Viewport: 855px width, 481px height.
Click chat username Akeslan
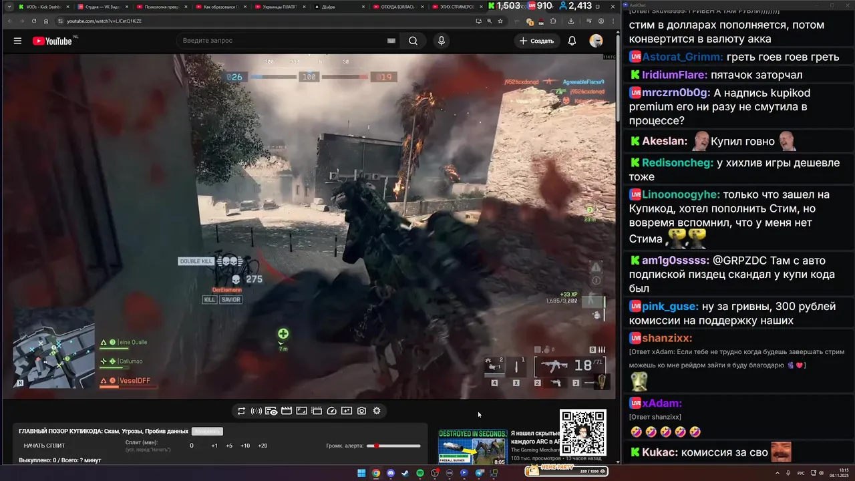(x=665, y=141)
